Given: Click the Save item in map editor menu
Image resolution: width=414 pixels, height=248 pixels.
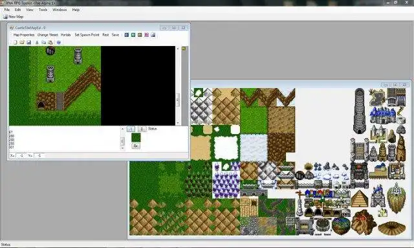Looking at the screenshot, I should tap(115, 35).
